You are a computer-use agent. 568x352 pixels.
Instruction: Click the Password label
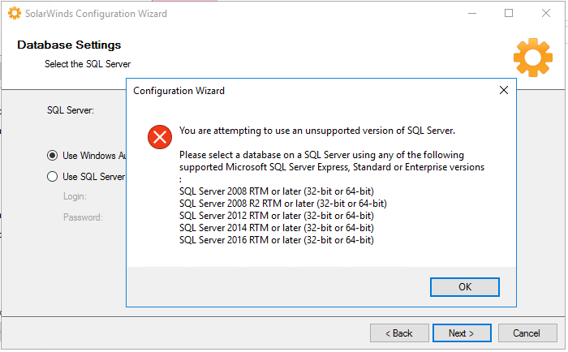pyautogui.click(x=83, y=217)
